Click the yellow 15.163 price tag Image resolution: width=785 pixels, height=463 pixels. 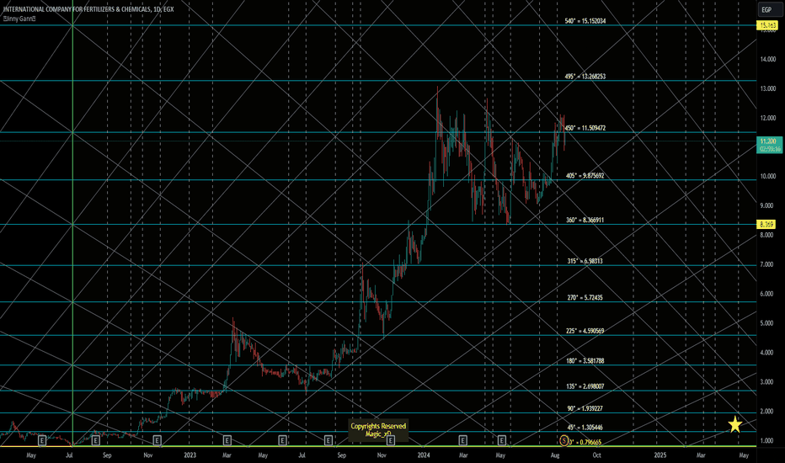pyautogui.click(x=768, y=25)
